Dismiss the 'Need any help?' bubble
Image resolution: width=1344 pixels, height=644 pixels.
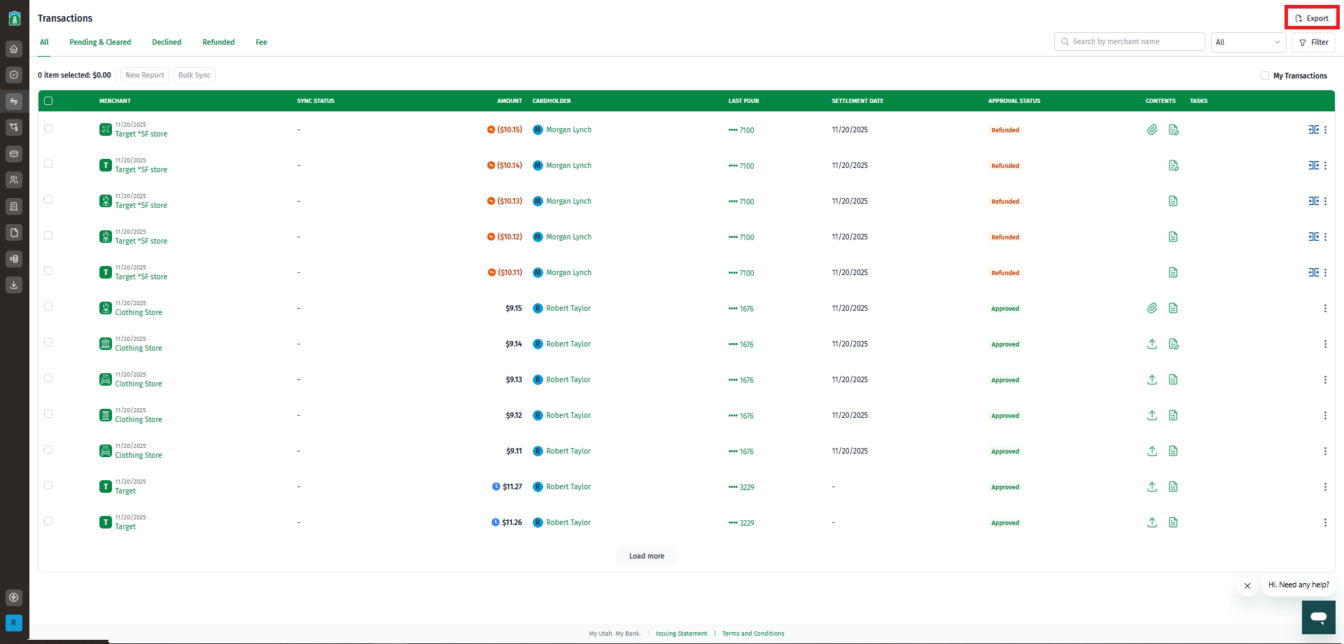coord(1247,586)
